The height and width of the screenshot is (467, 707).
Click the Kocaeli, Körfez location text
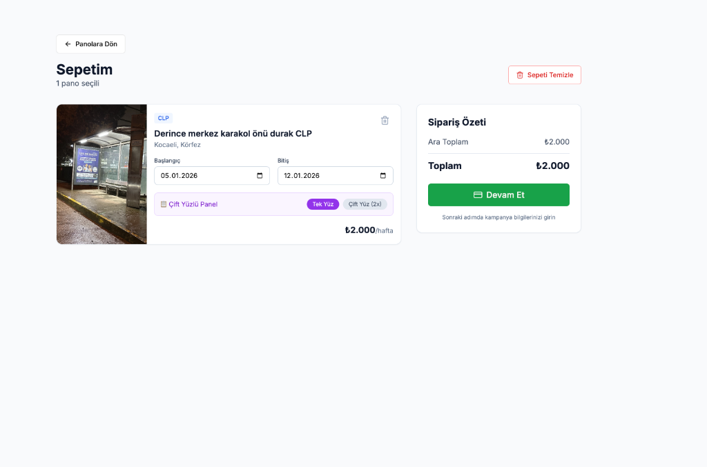[177, 145]
